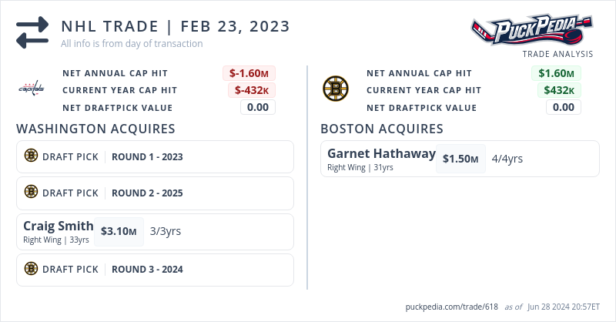Screen dimensions: 616x322
Task: Click the Boston Bruins team logo
Action: point(335,89)
